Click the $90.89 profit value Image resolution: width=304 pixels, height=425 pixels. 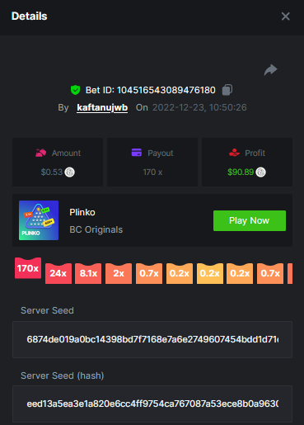tap(241, 172)
